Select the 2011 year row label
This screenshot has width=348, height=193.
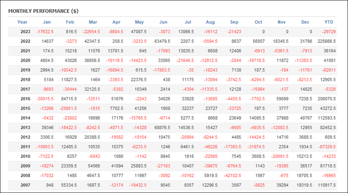(26, 147)
